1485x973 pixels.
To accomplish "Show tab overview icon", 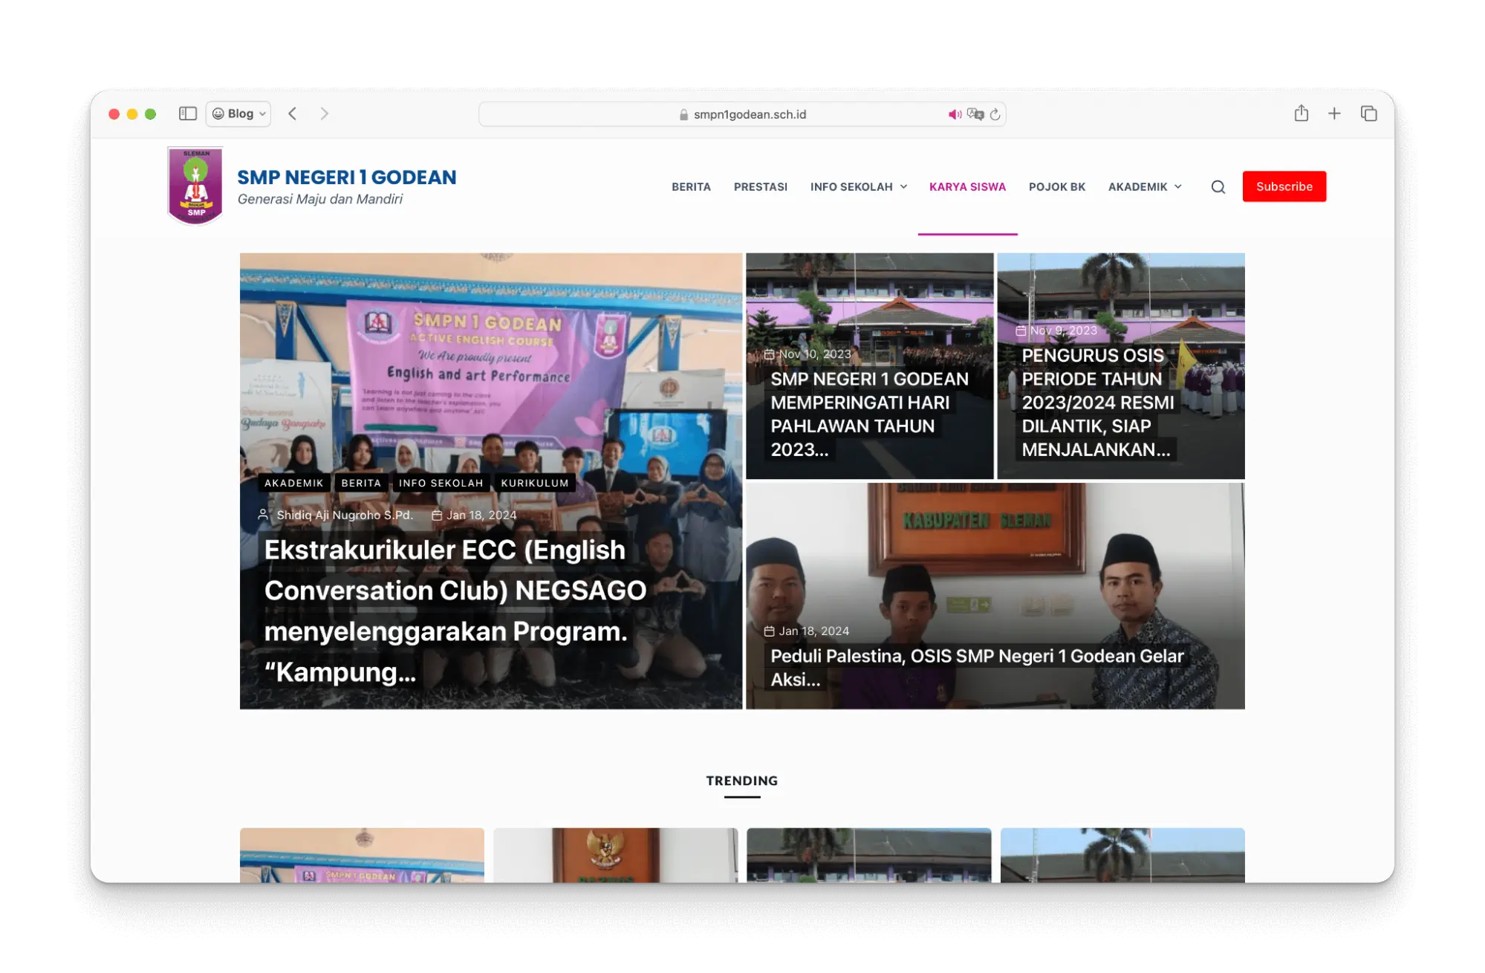I will pyautogui.click(x=1368, y=114).
